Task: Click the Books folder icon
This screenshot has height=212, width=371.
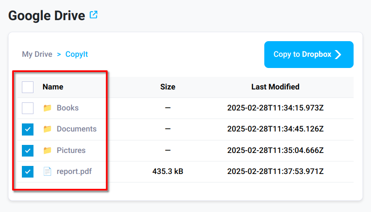Action: pyautogui.click(x=47, y=108)
